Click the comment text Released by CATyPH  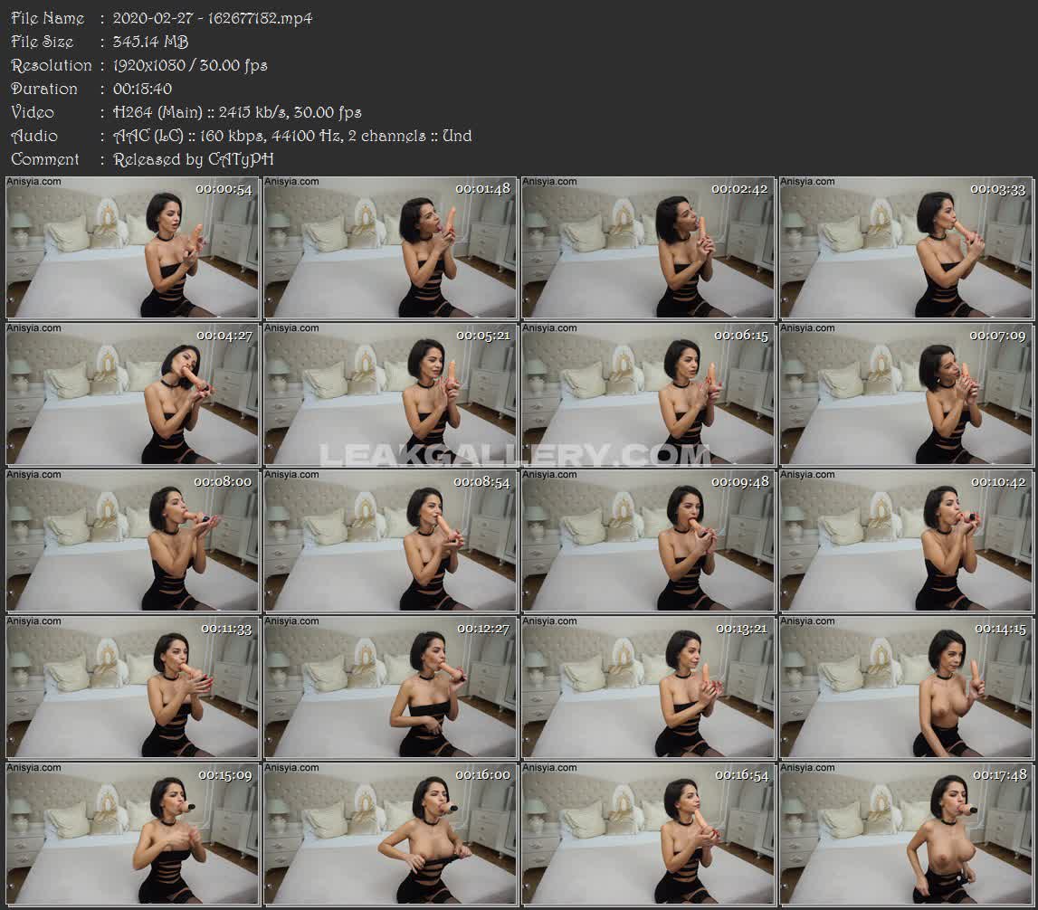(x=194, y=159)
